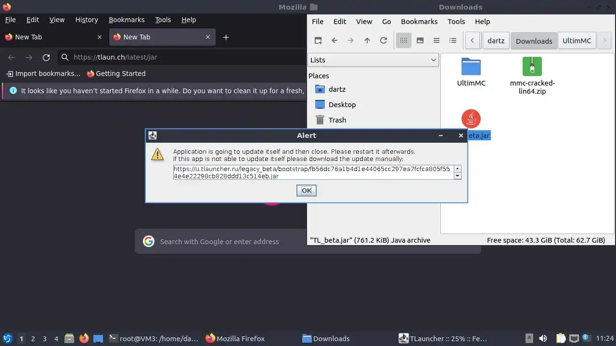Open file manager Edit menu
Viewport: 616px width, 346px height.
pos(340,22)
